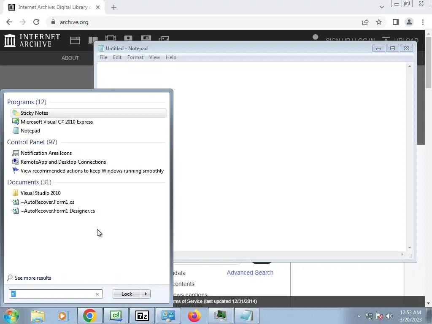Switch to Notepad taskbar icon
The width and height of the screenshot is (432, 324).
coord(246,316)
